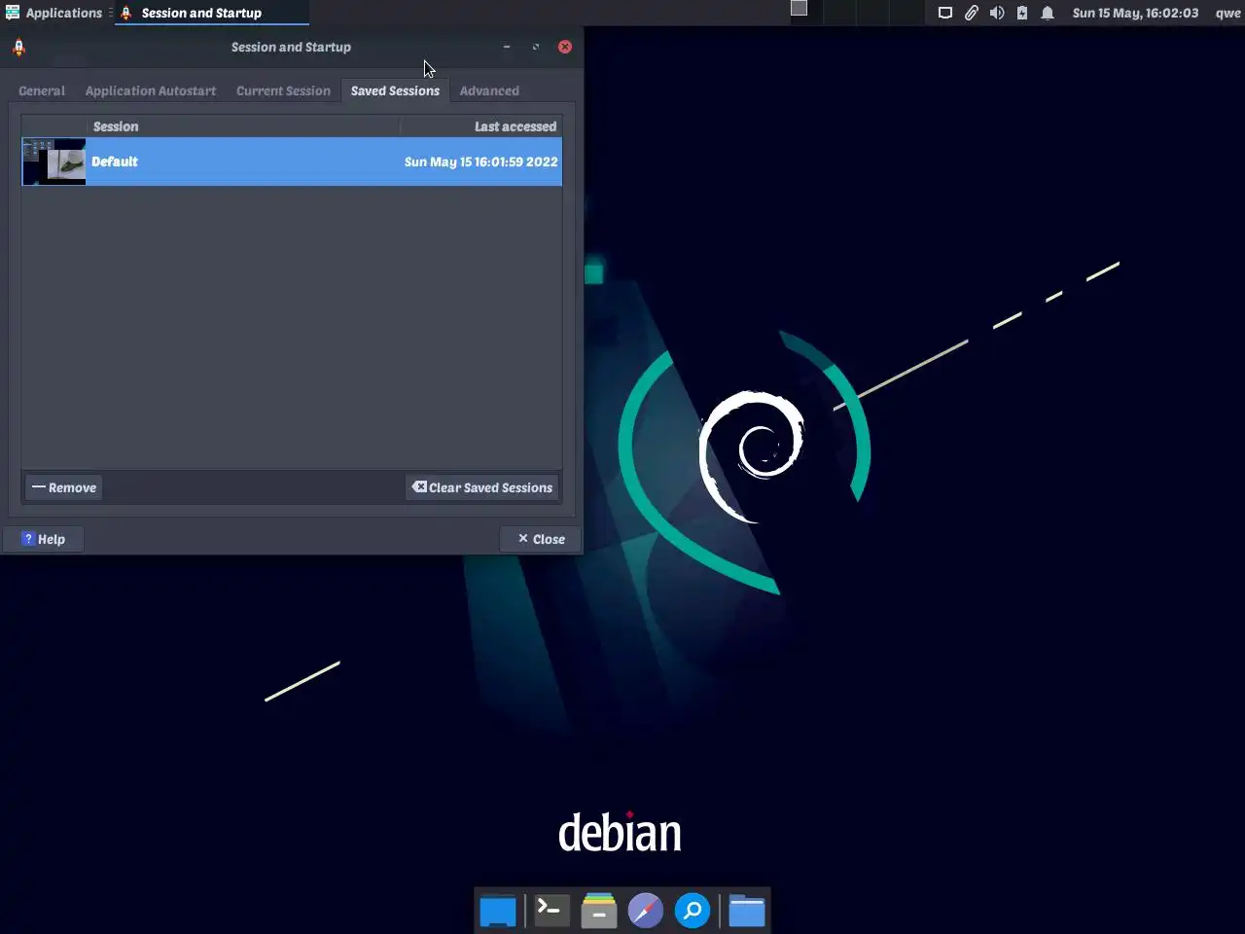Open the clipboard paperclip tray icon

pyautogui.click(x=971, y=13)
